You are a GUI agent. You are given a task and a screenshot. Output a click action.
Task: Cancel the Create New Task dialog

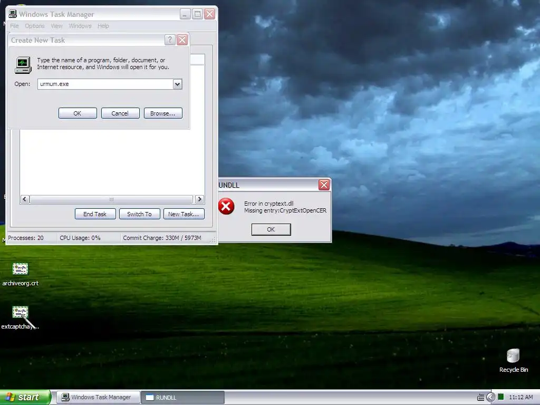(x=120, y=113)
